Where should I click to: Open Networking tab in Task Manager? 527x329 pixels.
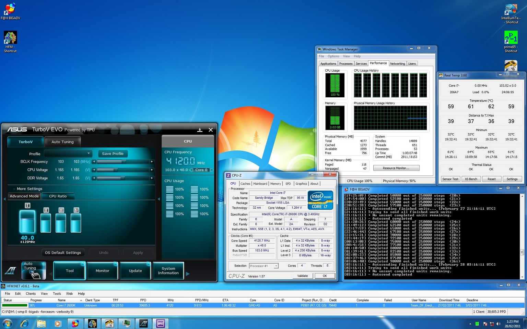[397, 64]
